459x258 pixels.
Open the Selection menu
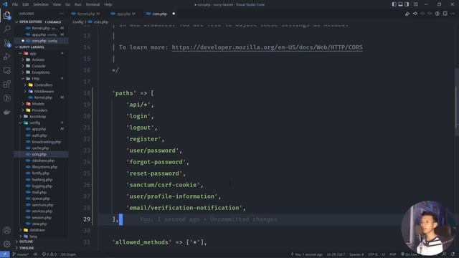[x=41, y=4]
